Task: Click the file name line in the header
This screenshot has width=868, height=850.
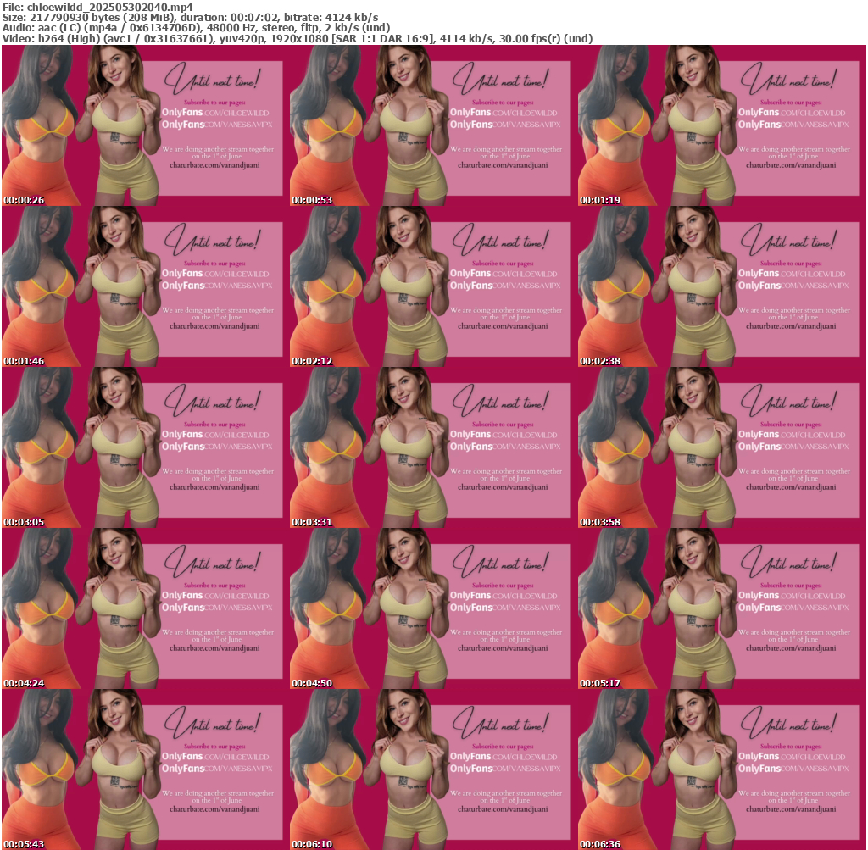Action: click(98, 7)
